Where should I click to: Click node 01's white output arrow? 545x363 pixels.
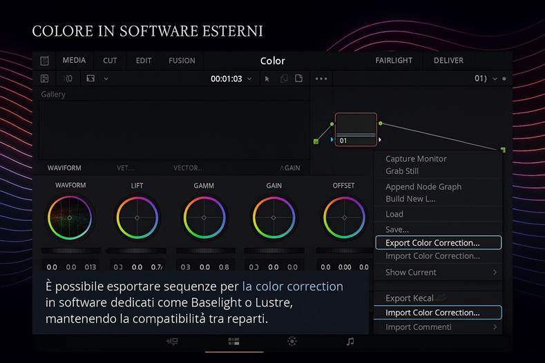pos(380,139)
